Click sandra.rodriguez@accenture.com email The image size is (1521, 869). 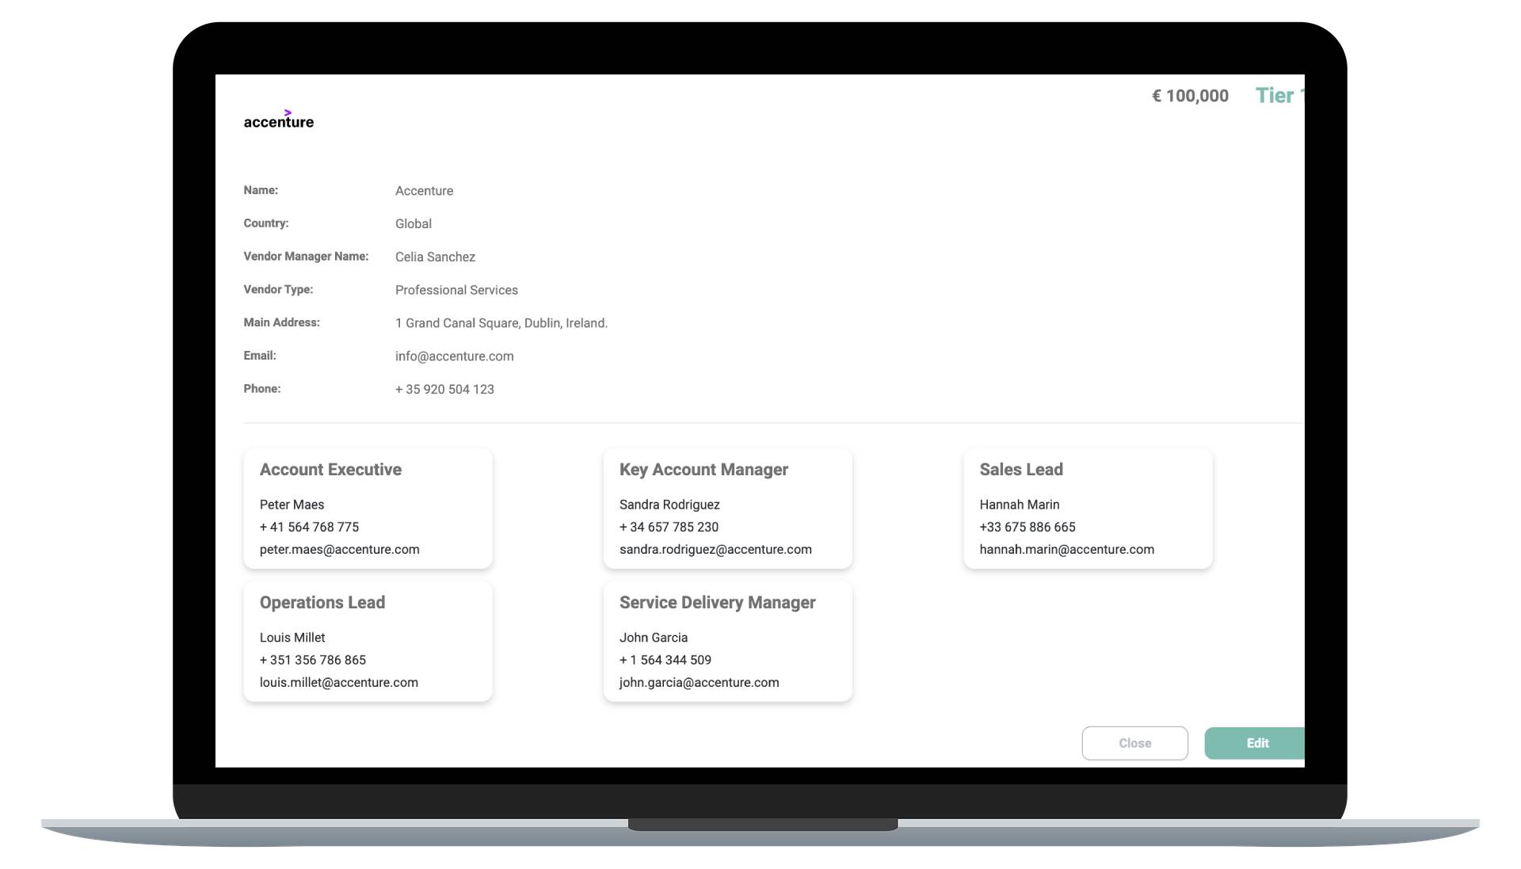715,550
